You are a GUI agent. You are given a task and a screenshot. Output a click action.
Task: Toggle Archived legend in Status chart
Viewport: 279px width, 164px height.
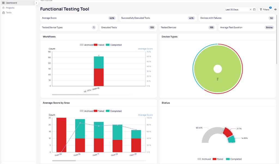(204, 159)
